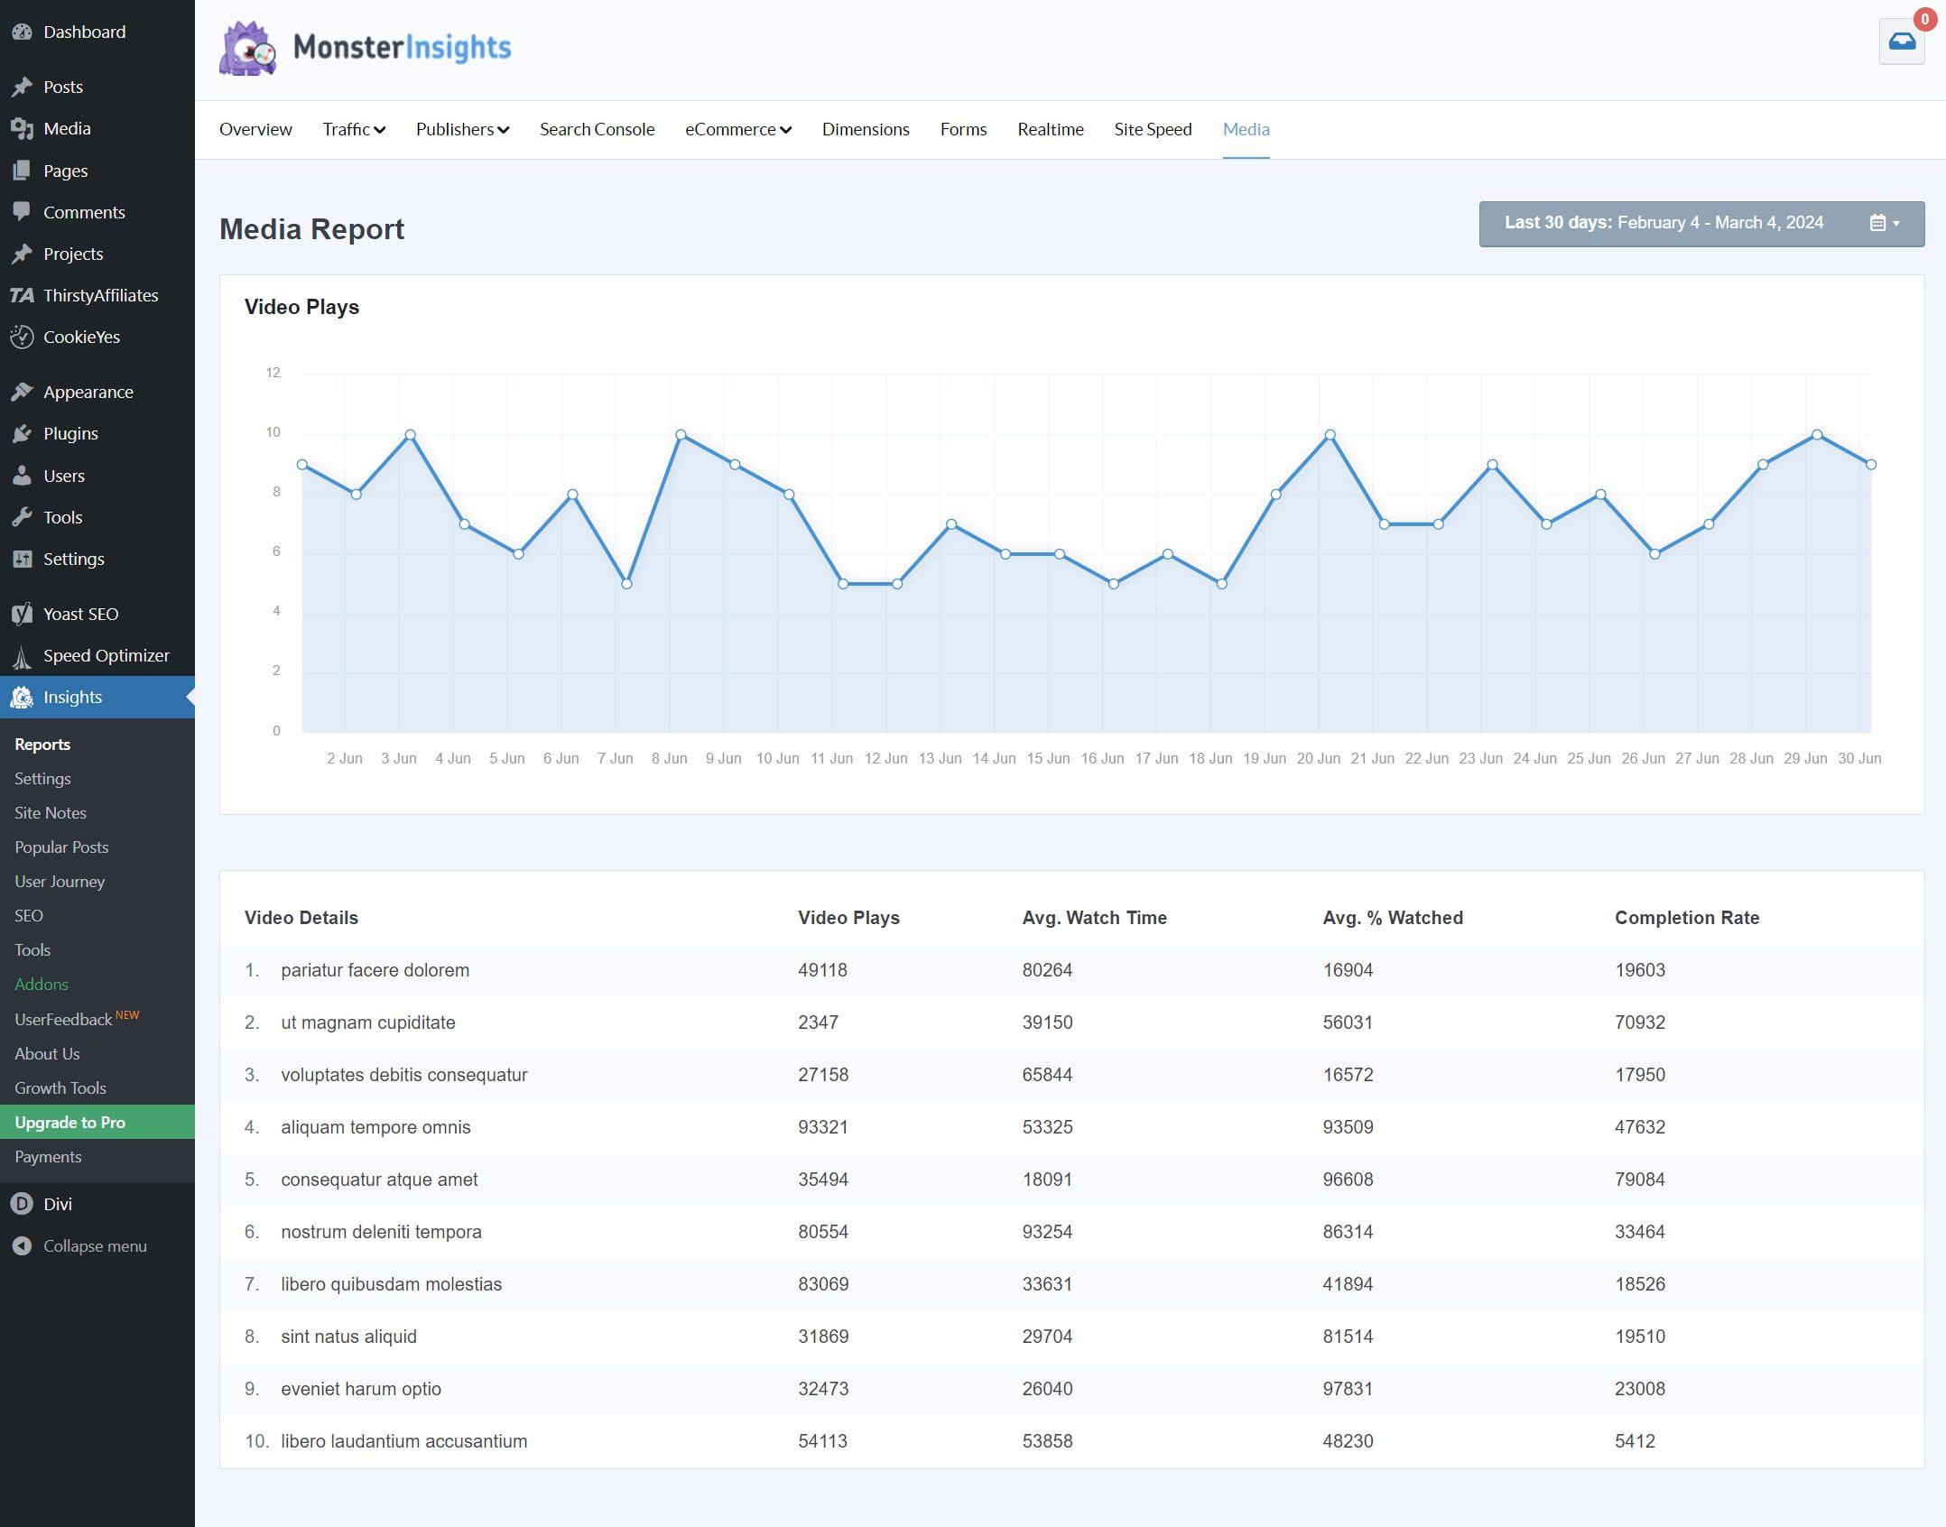Click the notification bell icon
Image resolution: width=1946 pixels, height=1527 pixels.
[1904, 41]
